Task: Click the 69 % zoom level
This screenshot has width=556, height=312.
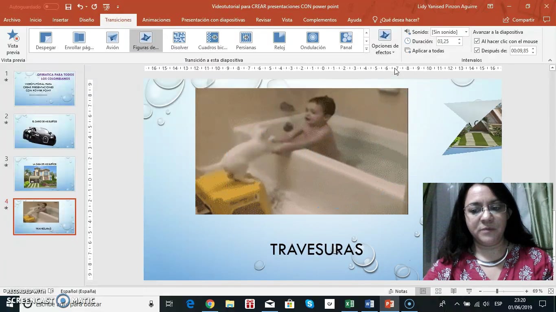Action: [x=538, y=291]
